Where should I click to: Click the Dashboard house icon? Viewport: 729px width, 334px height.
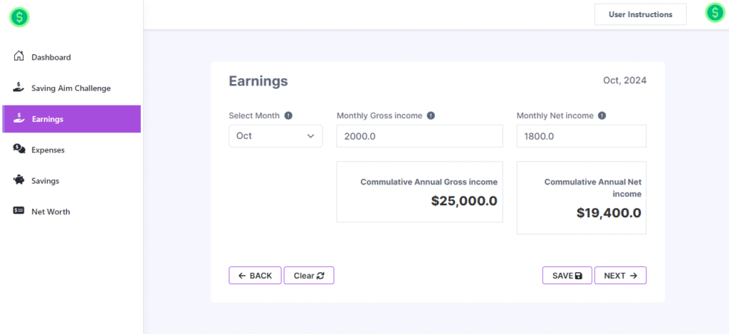point(19,57)
